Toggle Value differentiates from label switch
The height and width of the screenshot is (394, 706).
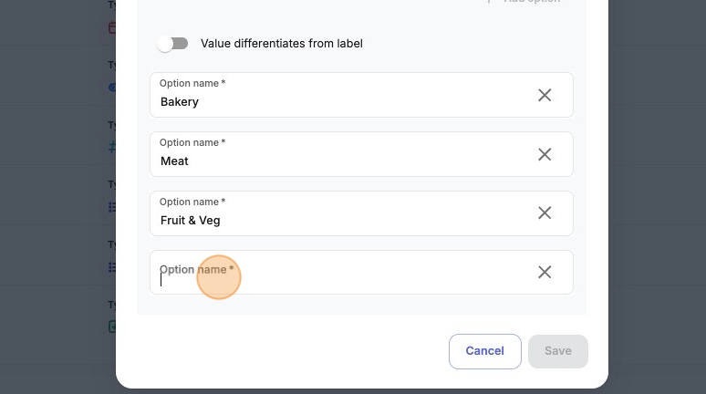pyautogui.click(x=172, y=44)
